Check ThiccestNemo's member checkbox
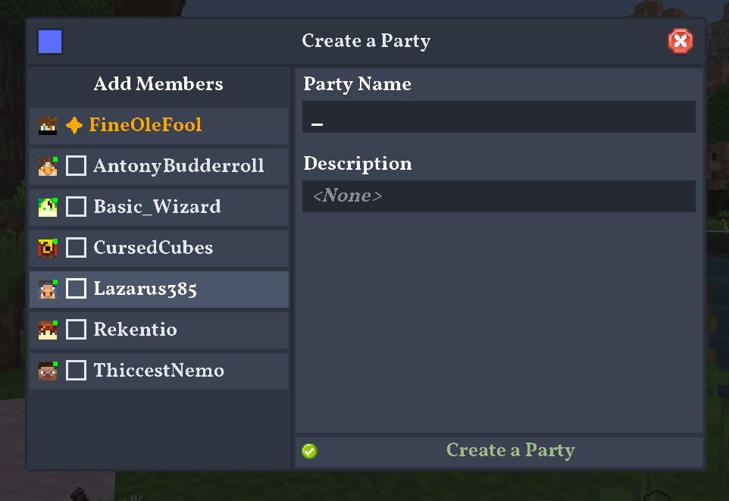Image resolution: width=729 pixels, height=501 pixels. [76, 371]
